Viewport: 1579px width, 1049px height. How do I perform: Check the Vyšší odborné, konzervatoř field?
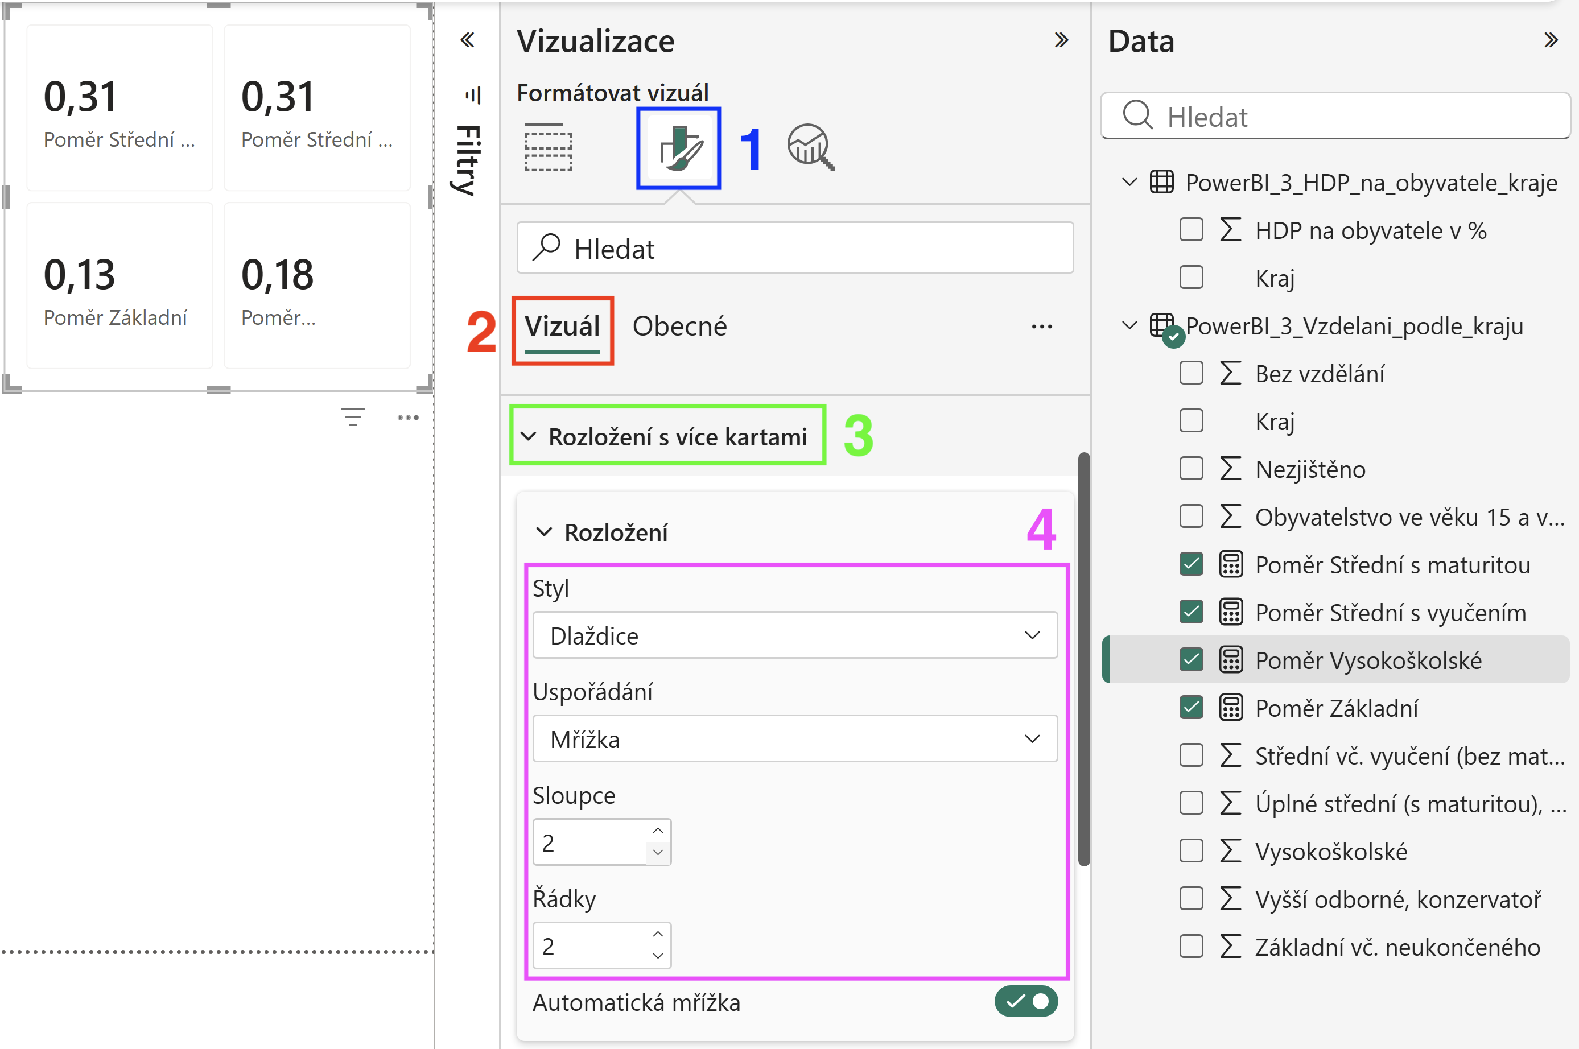coord(1191,898)
